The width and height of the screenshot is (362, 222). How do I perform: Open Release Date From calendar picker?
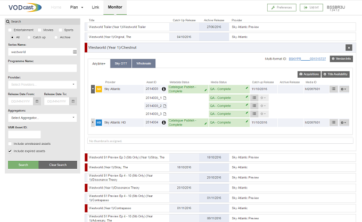(x=37, y=101)
